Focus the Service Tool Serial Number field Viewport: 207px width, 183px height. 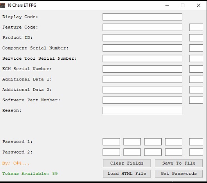click(142, 59)
